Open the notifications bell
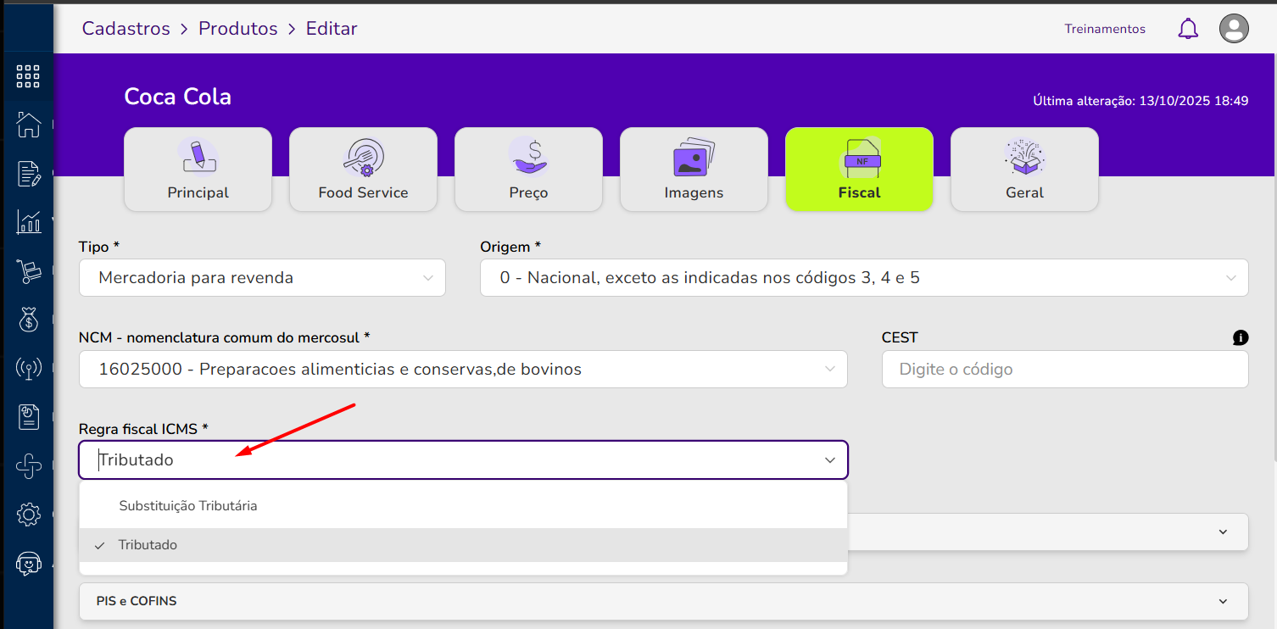The height and width of the screenshot is (629, 1277). [1188, 29]
